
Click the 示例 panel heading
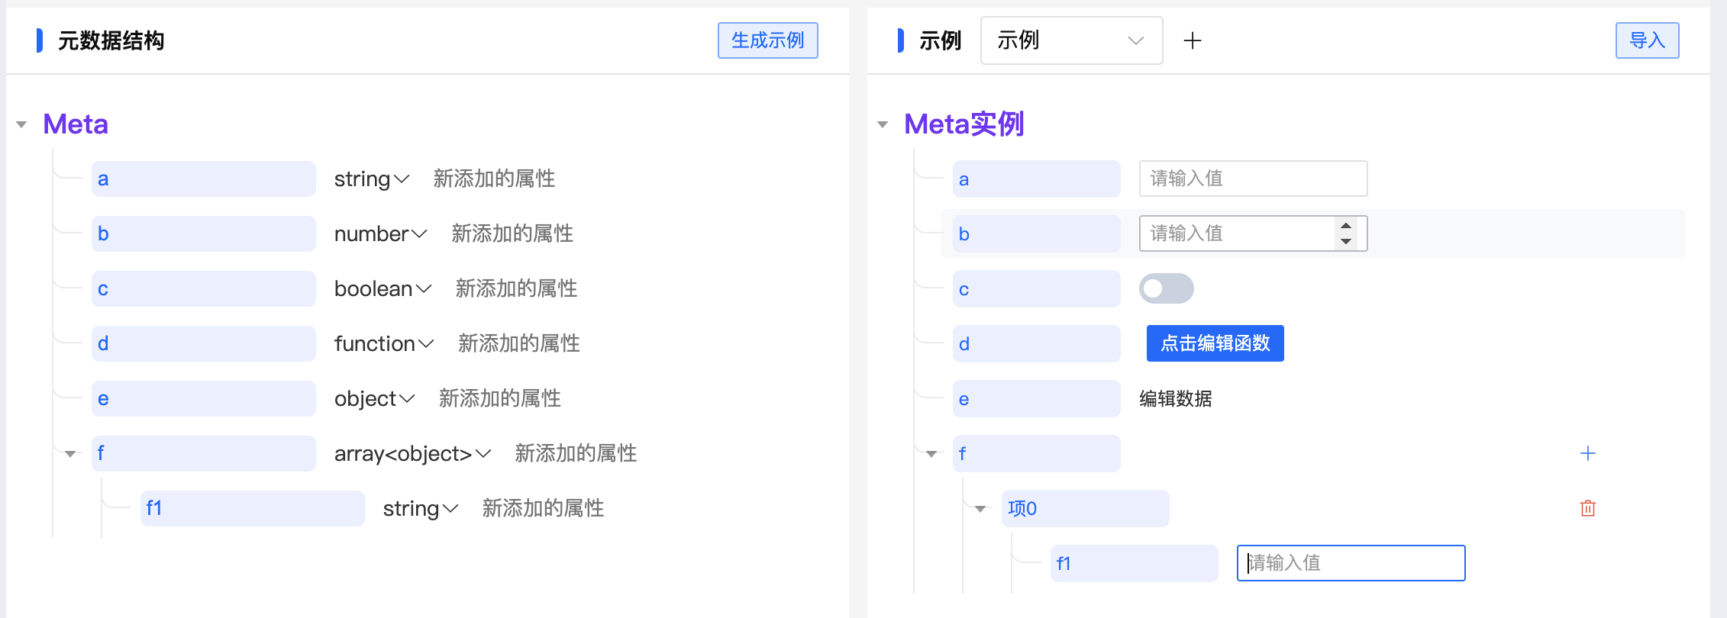pyautogui.click(x=940, y=40)
